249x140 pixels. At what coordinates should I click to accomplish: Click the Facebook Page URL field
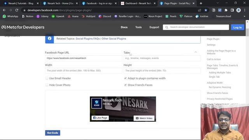84,58
